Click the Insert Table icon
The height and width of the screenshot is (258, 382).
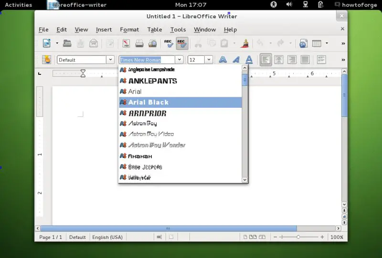317,43
